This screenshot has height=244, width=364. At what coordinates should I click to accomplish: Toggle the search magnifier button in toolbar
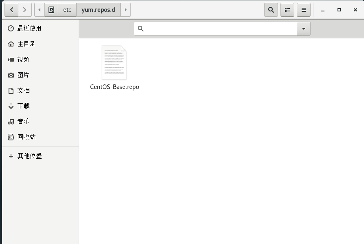[x=271, y=10]
